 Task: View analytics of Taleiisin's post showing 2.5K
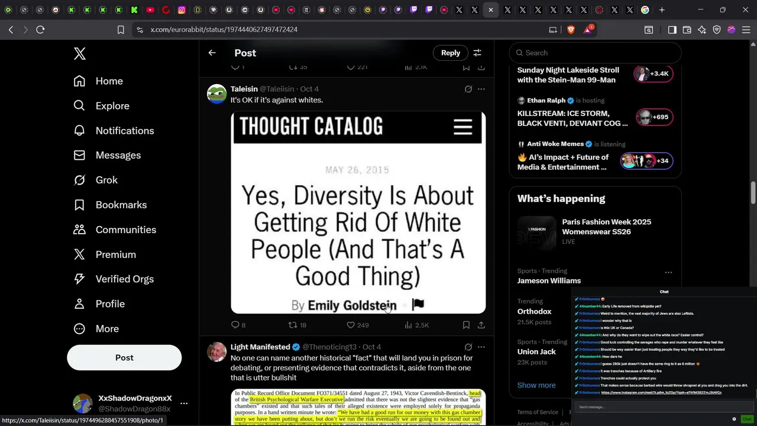416,325
